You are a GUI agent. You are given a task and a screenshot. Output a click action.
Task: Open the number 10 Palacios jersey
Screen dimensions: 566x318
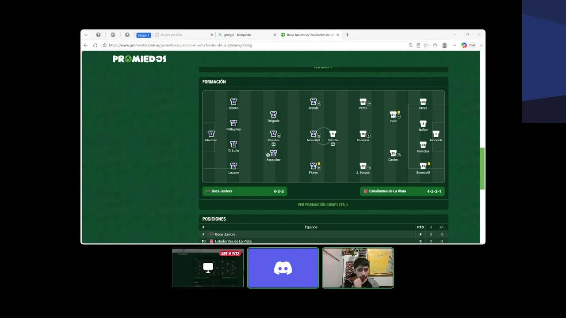pos(363,134)
